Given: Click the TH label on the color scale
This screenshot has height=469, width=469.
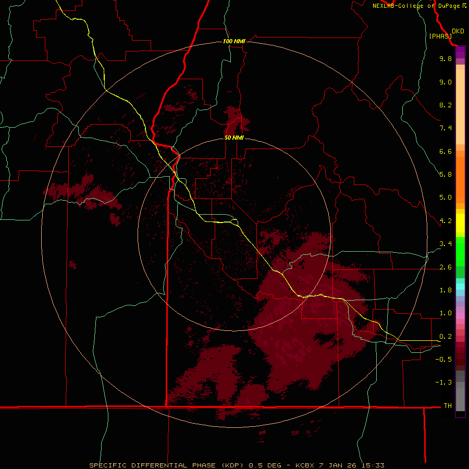Looking at the screenshot, I should [x=448, y=406].
